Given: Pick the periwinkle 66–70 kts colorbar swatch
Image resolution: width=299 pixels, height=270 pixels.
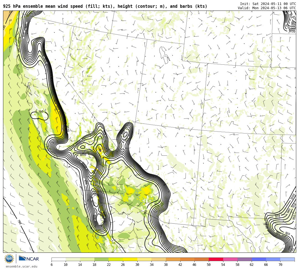Looking at the screenshot, I should pos(273,259).
